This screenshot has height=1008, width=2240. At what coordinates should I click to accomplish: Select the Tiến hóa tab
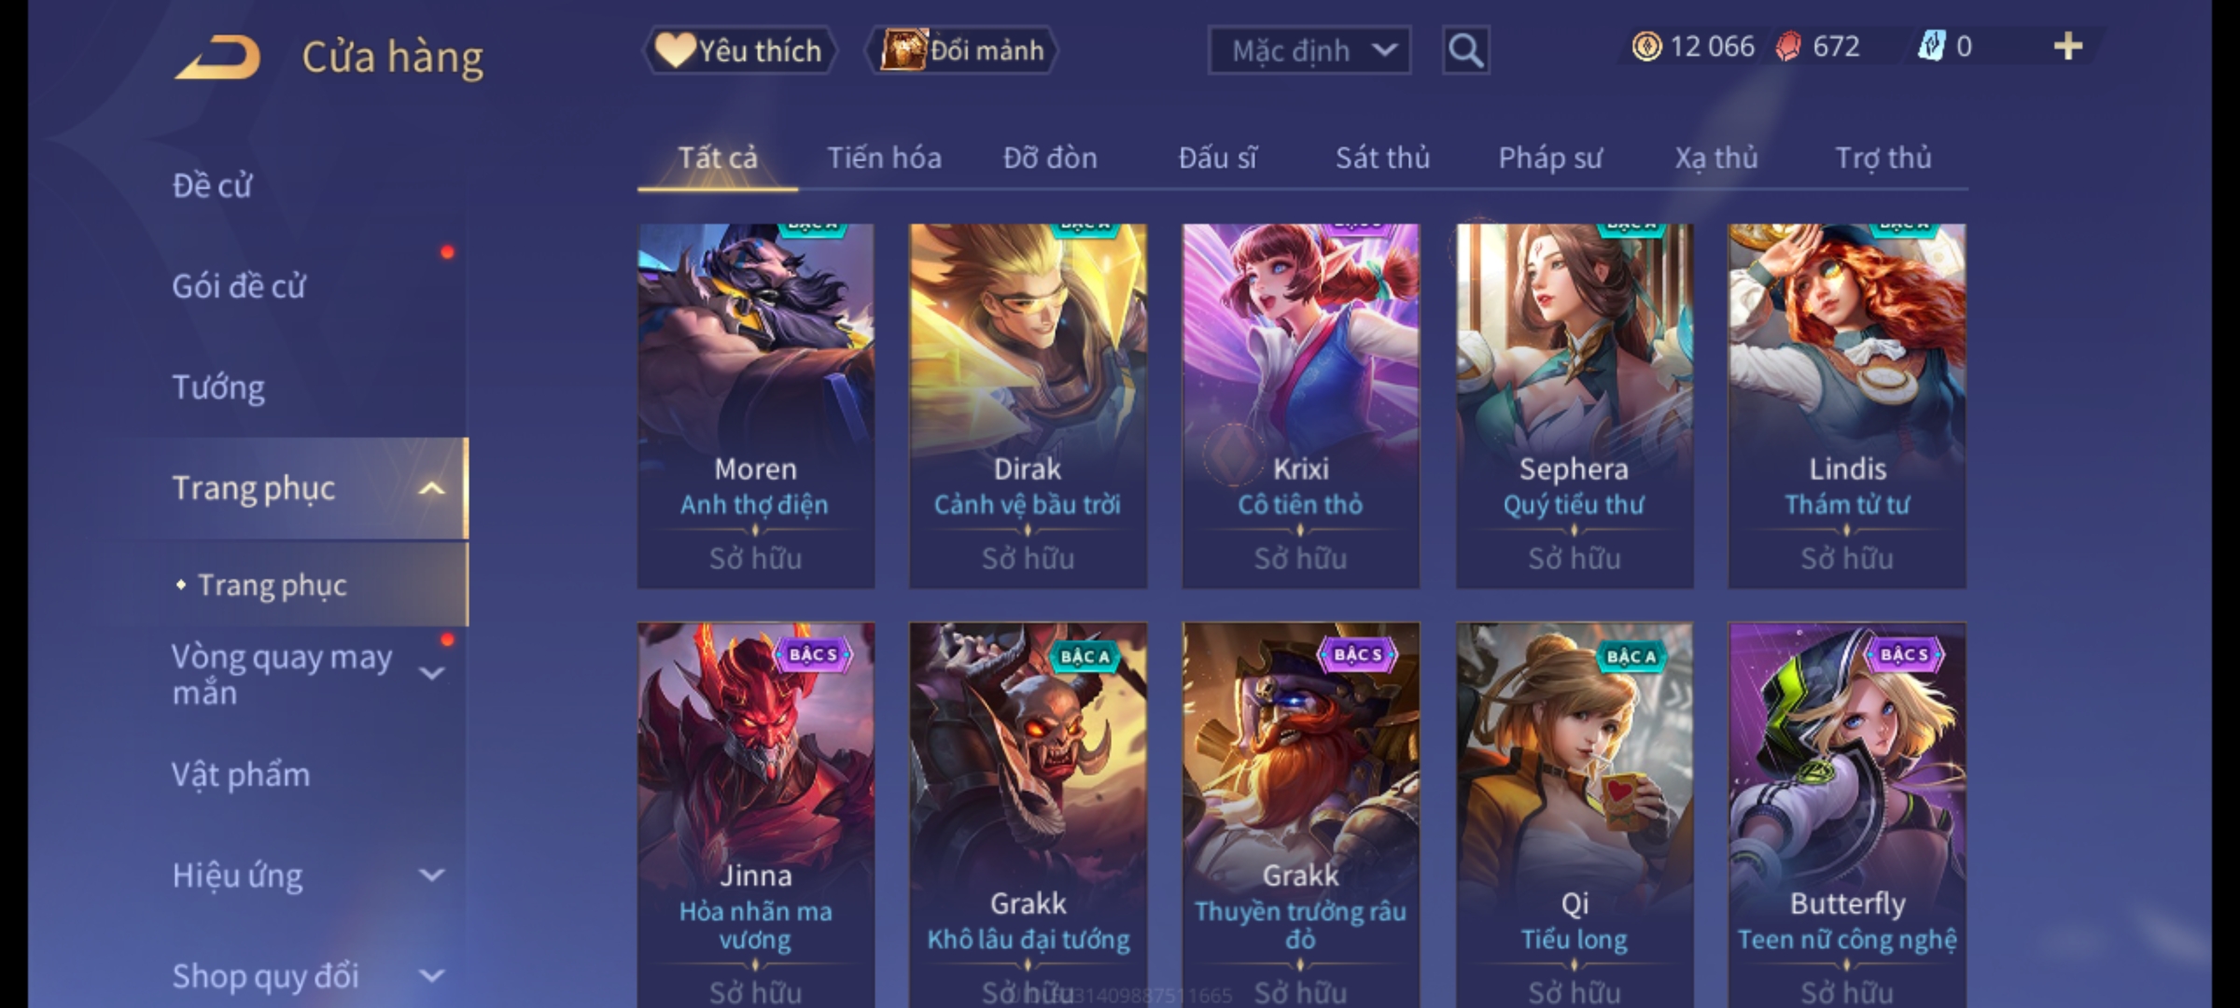[884, 158]
